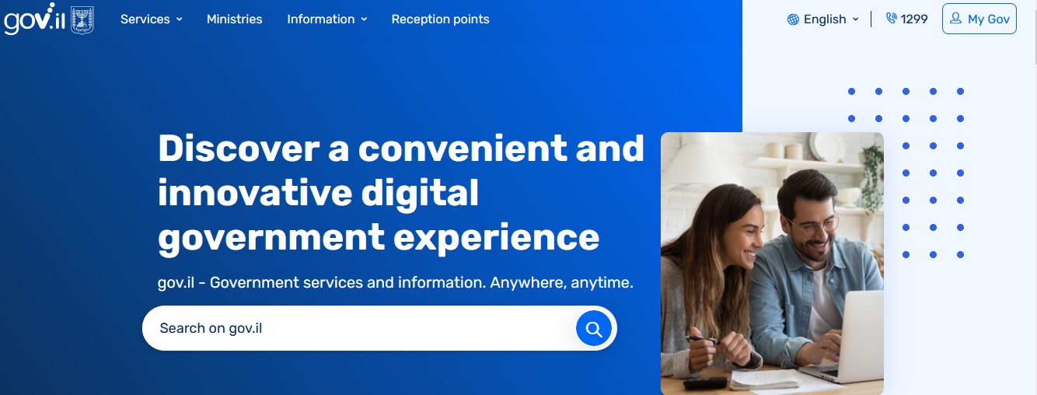
Task: Click the photo of the couple with laptop
Action: click(771, 263)
